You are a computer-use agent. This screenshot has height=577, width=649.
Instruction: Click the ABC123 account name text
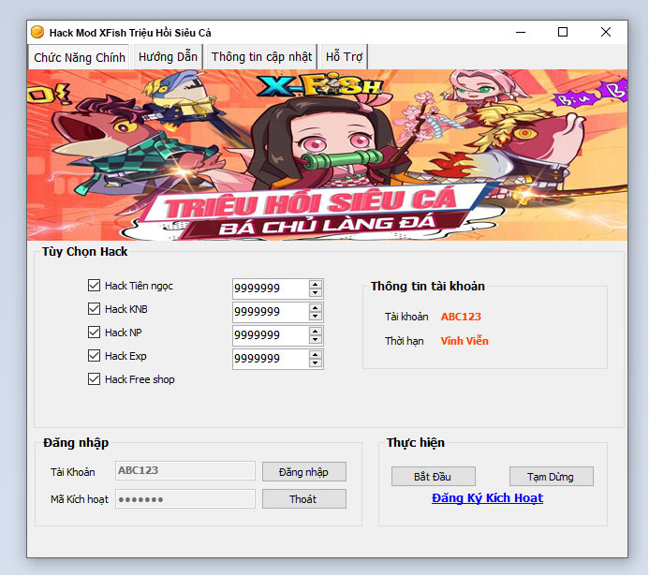point(461,317)
